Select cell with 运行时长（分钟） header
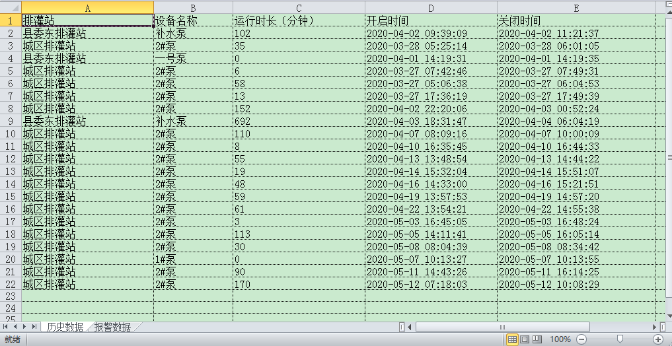The height and width of the screenshot is (346, 672). (x=299, y=20)
